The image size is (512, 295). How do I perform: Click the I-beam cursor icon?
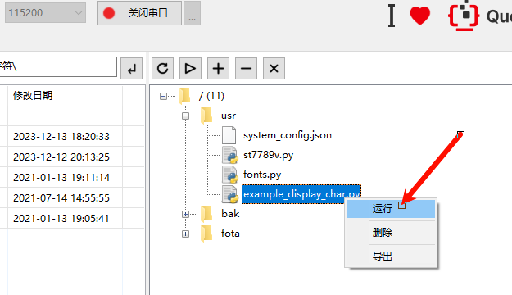coord(392,16)
